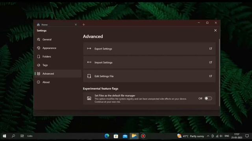Select the Advanced settings section
The width and height of the screenshot is (252, 141).
pos(58,74)
